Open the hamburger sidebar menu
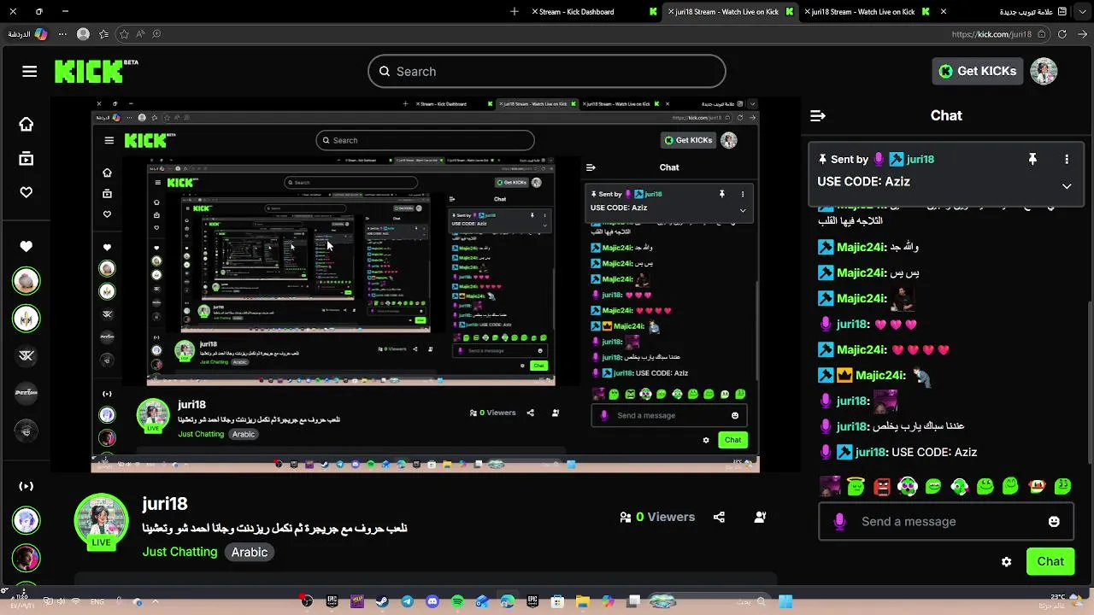Viewport: 1094px width, 615px height. (30, 72)
